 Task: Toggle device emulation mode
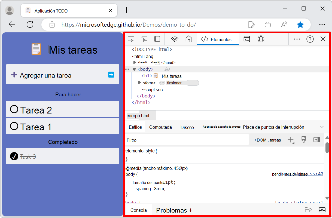[x=144, y=39]
